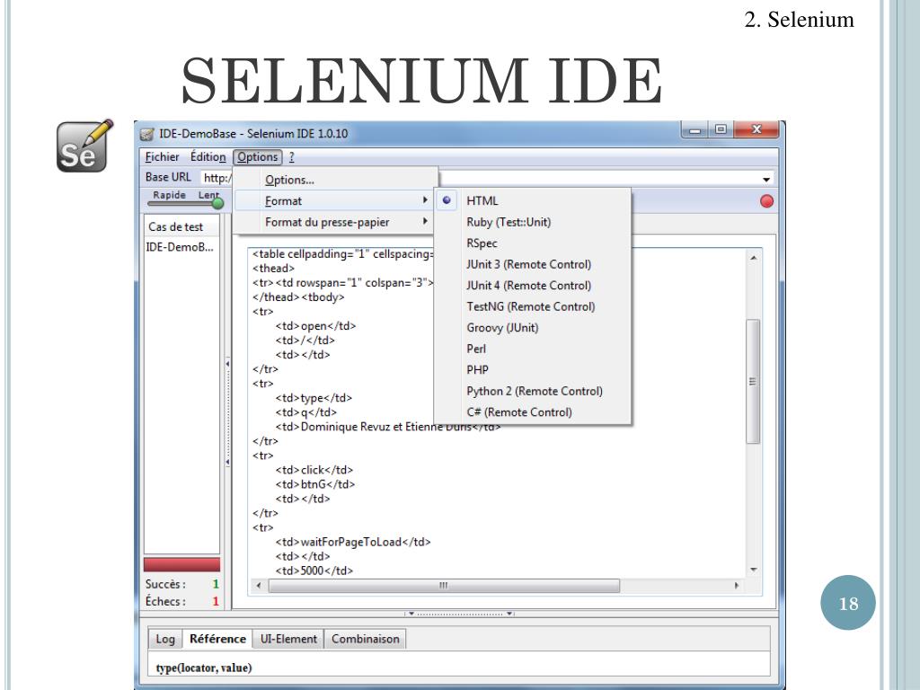The width and height of the screenshot is (920, 690).
Task: Click the <td>open</td> source line
Action: click(x=315, y=326)
